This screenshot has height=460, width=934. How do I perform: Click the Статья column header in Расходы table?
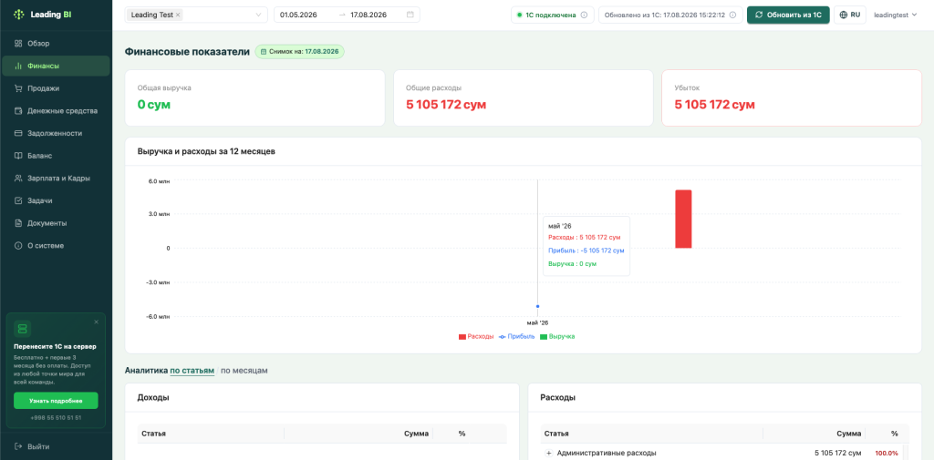(x=557, y=434)
